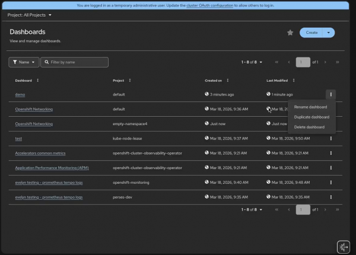Click 'Mar 18, 2026, 9:48 AM' last modified
The image size is (356, 255).
point(291,183)
